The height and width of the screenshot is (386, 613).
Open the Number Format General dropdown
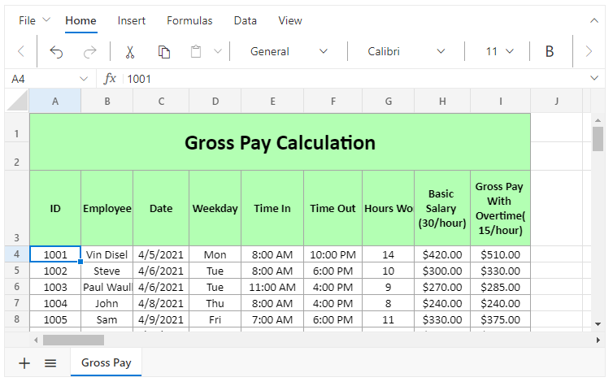coord(289,51)
